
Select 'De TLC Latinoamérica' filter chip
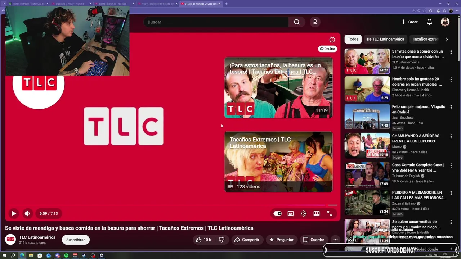pyautogui.click(x=385, y=39)
